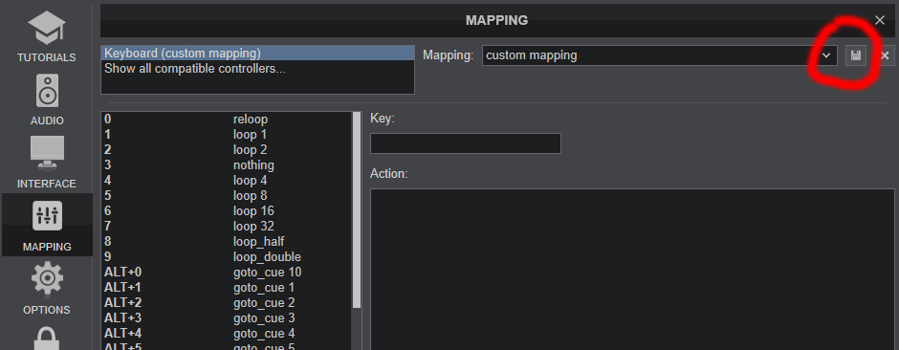This screenshot has width=899, height=350.
Task: Select the ALT+4 goto_cue 4 row
Action: tap(227, 333)
